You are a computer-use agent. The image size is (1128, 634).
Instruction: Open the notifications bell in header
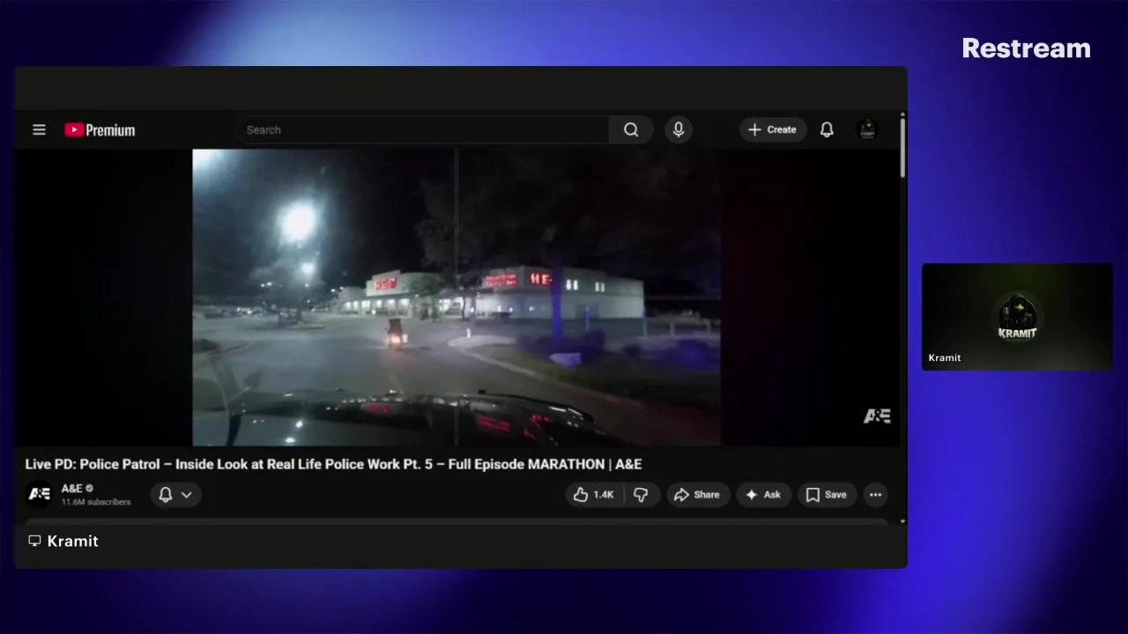(x=827, y=129)
